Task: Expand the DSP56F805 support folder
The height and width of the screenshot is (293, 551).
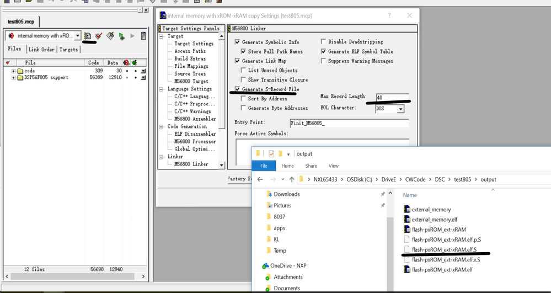Action: (13, 77)
